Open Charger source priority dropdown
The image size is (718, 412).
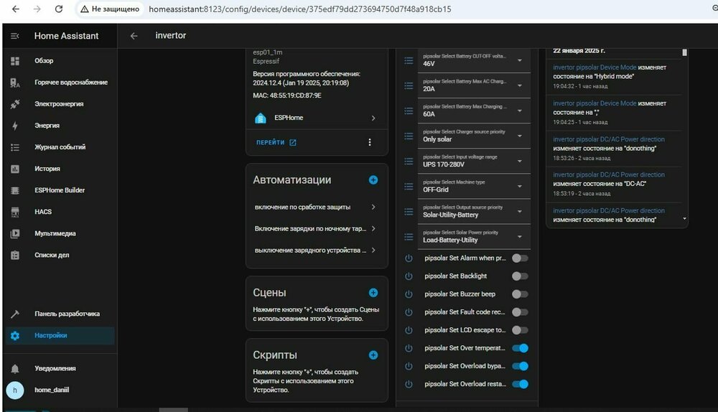[474, 136]
